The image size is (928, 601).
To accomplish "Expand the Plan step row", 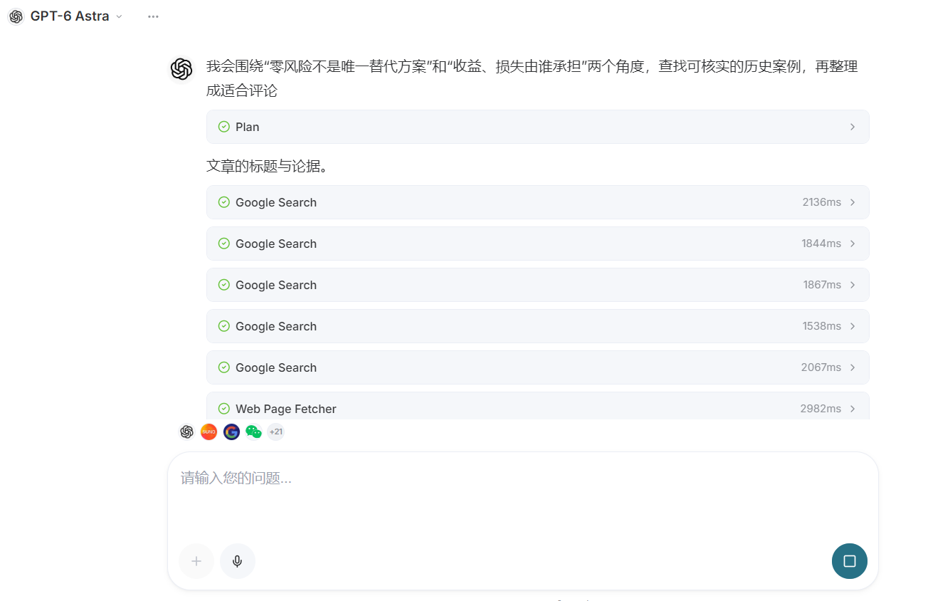I will [x=537, y=127].
